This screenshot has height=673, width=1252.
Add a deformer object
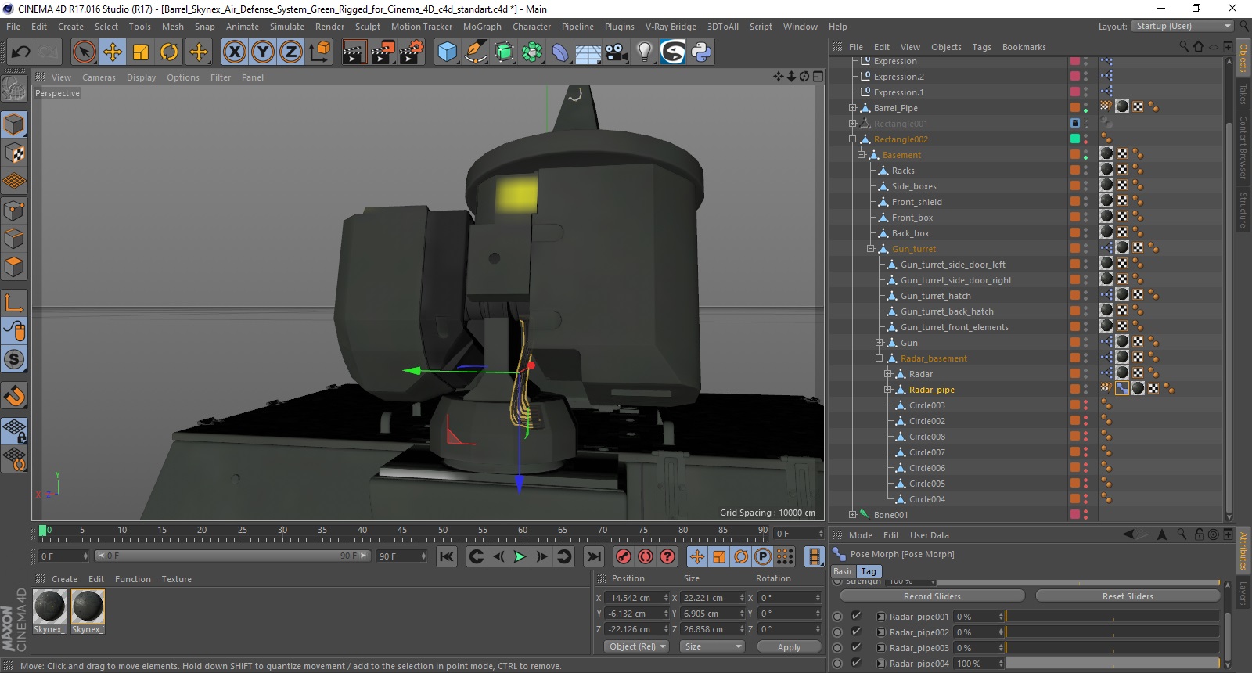pyautogui.click(x=560, y=52)
